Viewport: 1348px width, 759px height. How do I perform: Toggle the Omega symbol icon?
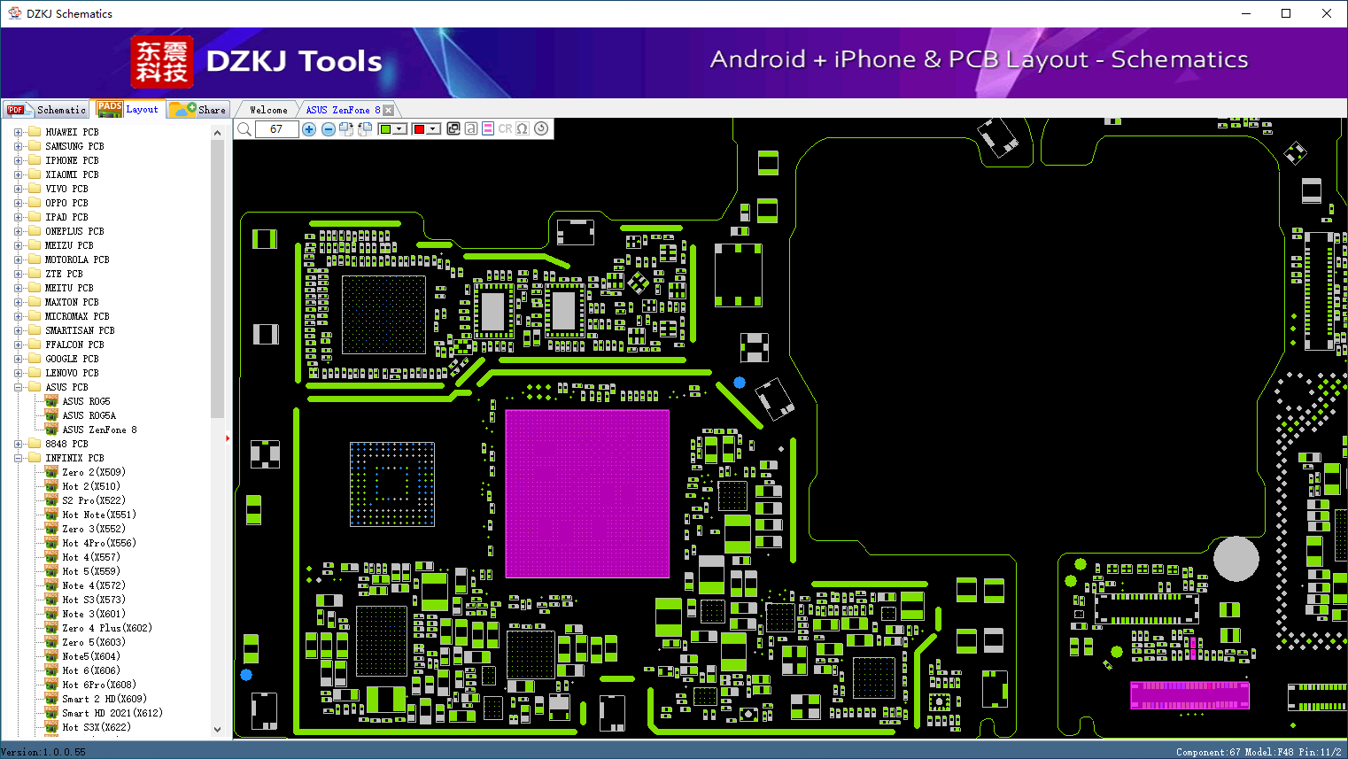[523, 129]
